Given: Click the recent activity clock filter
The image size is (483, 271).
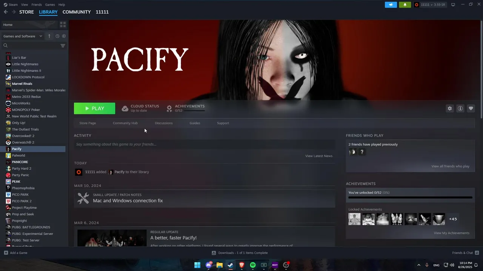Looking at the screenshot, I should pos(57,36).
